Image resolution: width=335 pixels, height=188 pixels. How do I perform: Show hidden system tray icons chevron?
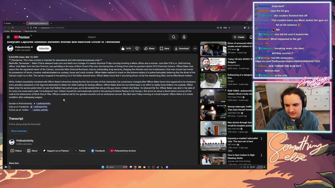[241, 167]
